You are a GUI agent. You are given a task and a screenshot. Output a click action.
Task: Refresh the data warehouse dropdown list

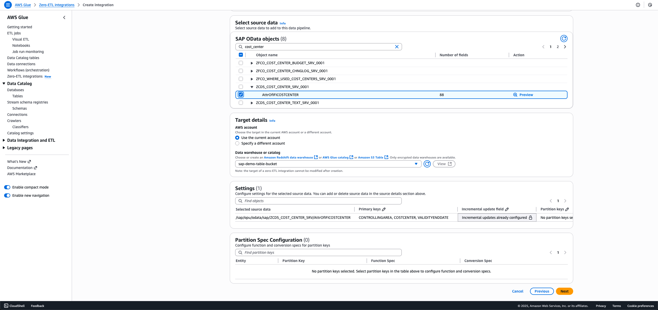click(427, 164)
